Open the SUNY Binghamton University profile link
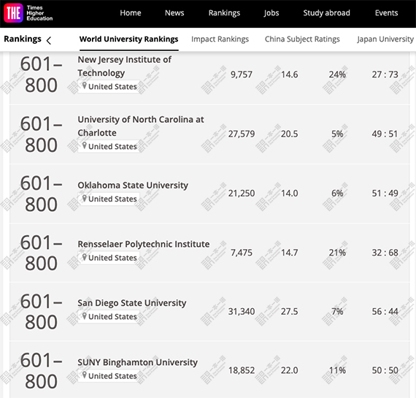Image resolution: width=416 pixels, height=398 pixels. point(137,362)
